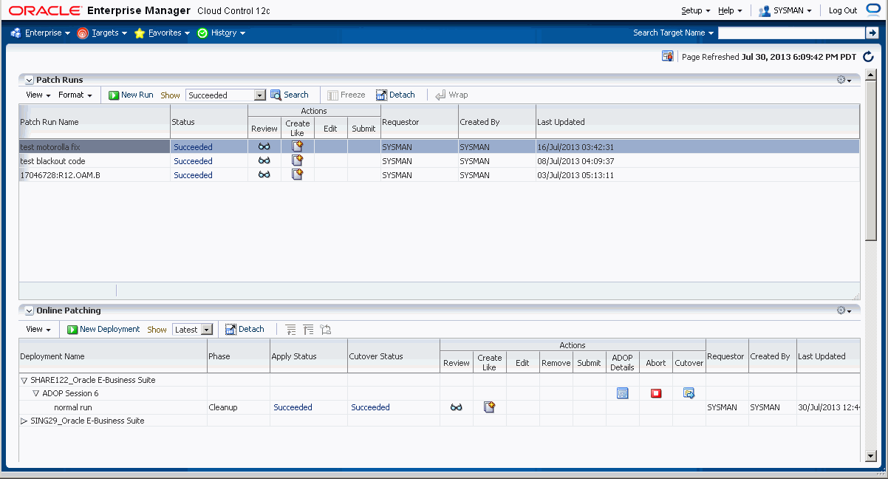Click Search in Patch Runs toolbar
This screenshot has height=479, width=888.
[x=290, y=95]
